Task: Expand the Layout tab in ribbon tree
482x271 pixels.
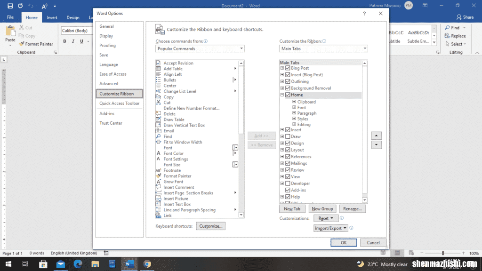Action: pos(282,150)
